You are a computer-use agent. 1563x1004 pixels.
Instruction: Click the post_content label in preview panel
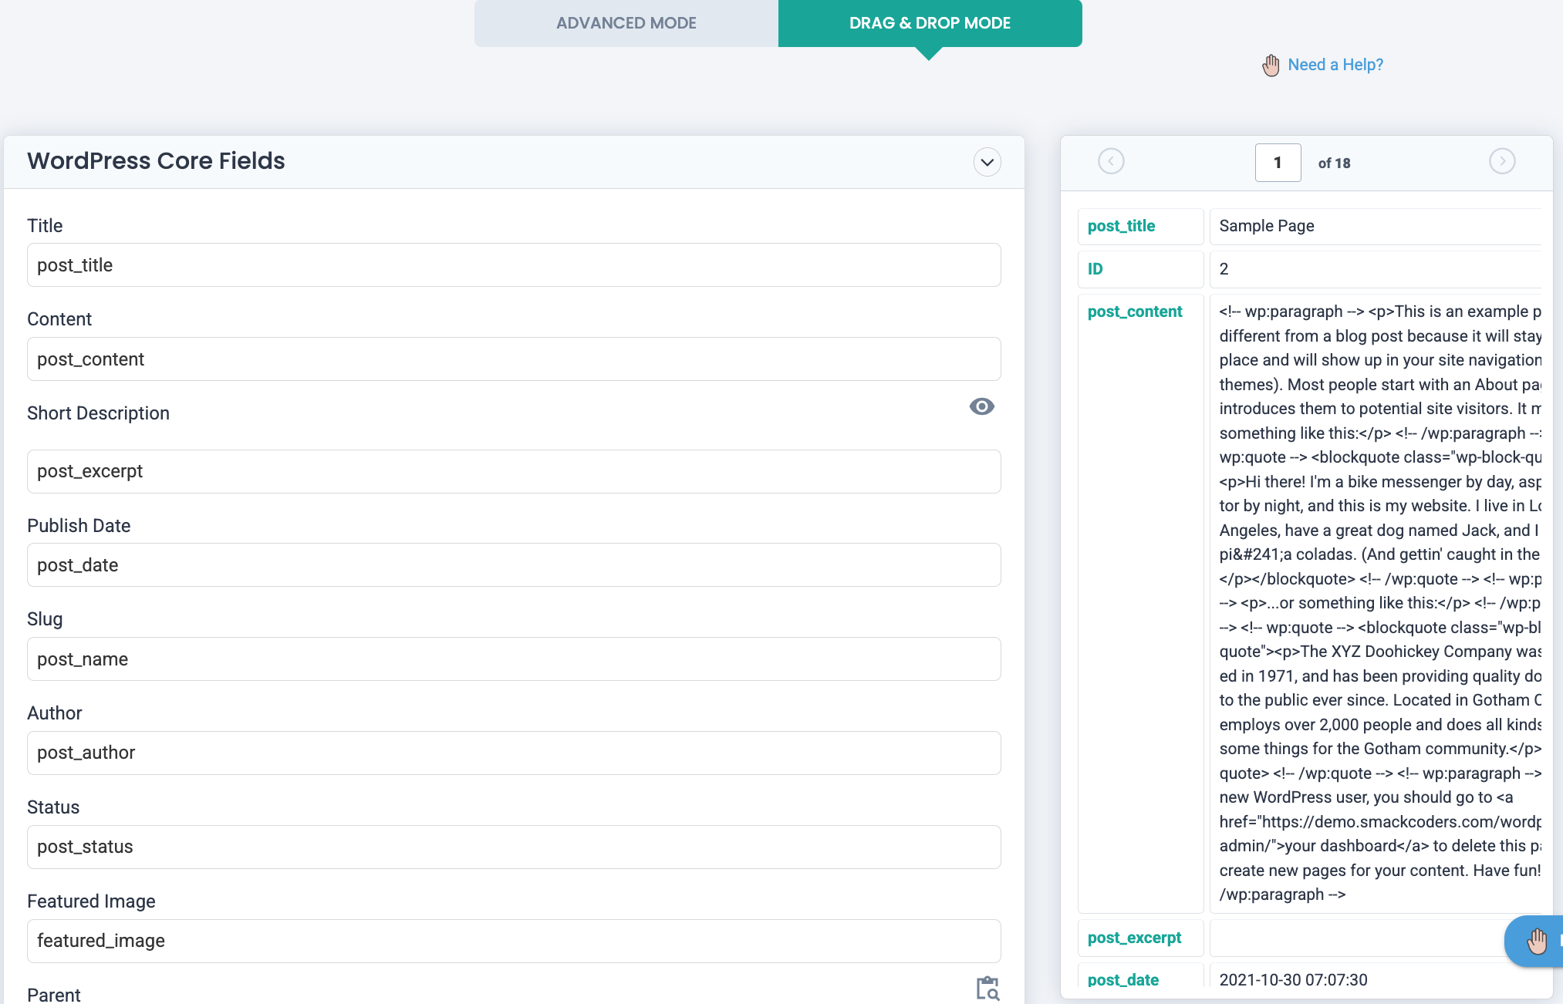click(x=1134, y=312)
